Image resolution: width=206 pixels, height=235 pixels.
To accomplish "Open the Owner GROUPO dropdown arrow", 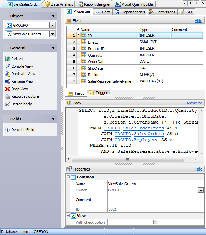I will pyautogui.click(x=201, y=190).
